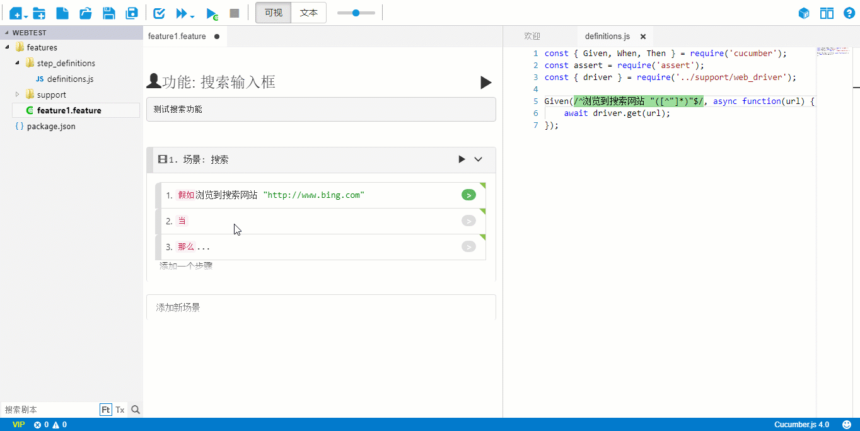Click the gray status badge on step 3
Image resolution: width=860 pixels, height=431 pixels.
click(x=468, y=247)
